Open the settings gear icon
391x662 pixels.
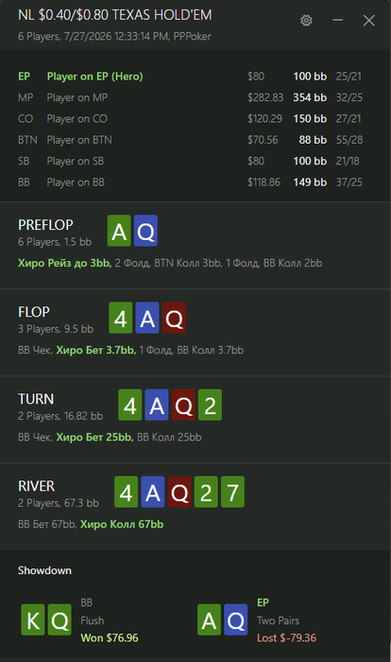point(306,20)
